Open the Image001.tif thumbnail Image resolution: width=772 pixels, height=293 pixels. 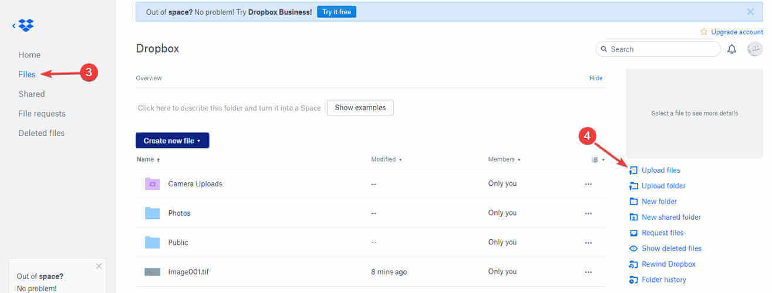[152, 272]
